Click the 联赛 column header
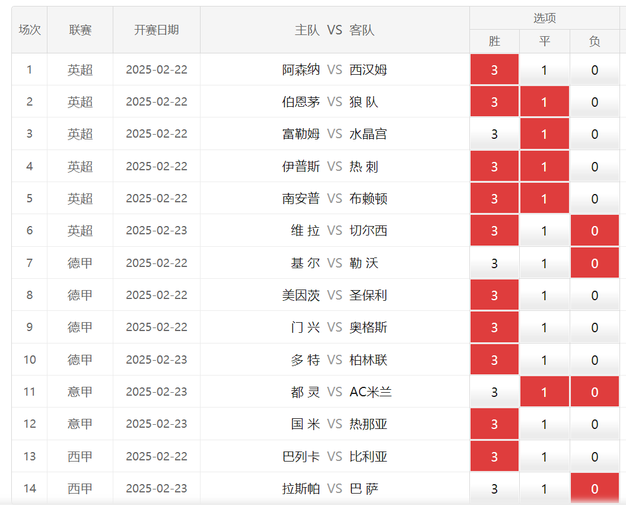626x512 pixels. [x=80, y=30]
